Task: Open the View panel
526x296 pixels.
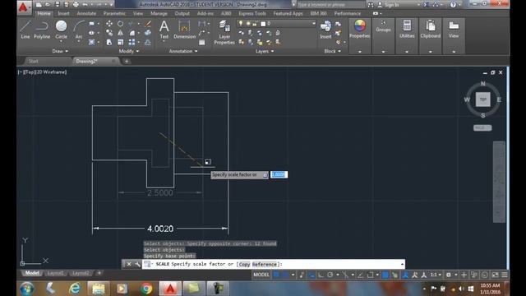Action: tap(454, 29)
